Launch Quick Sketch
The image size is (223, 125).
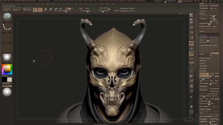coord(27,10)
